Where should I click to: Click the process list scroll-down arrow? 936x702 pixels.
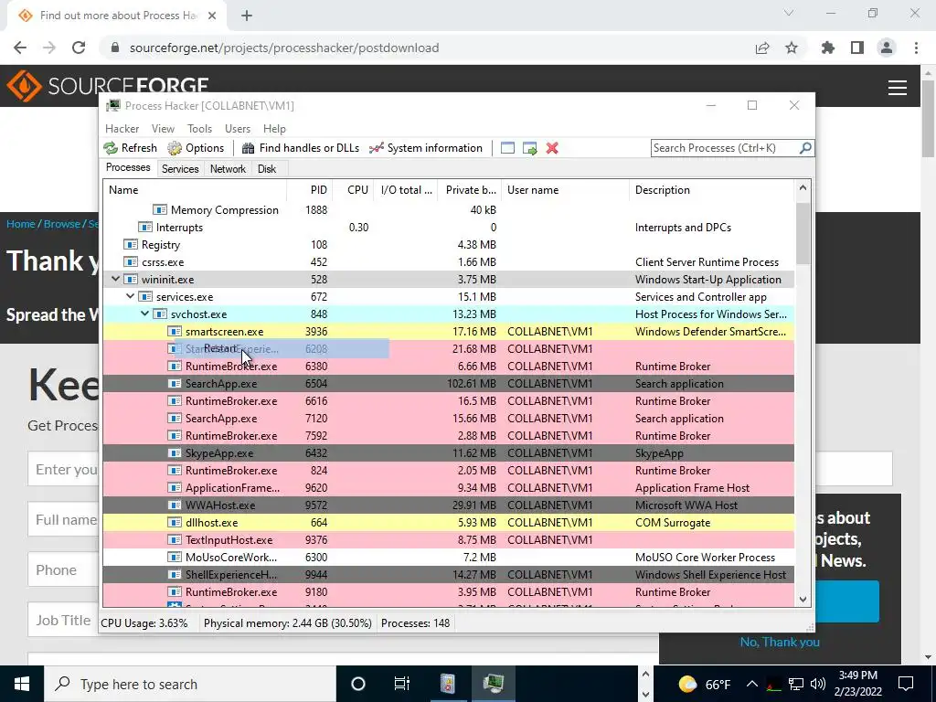(x=803, y=600)
